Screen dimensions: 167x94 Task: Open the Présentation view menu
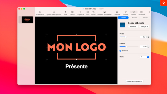(40, 12)
